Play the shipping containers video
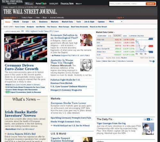 pyautogui.click(x=8, y=55)
